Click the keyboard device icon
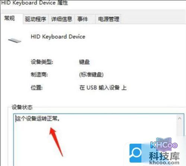The width and height of the screenshot is (186, 166). point(15,41)
